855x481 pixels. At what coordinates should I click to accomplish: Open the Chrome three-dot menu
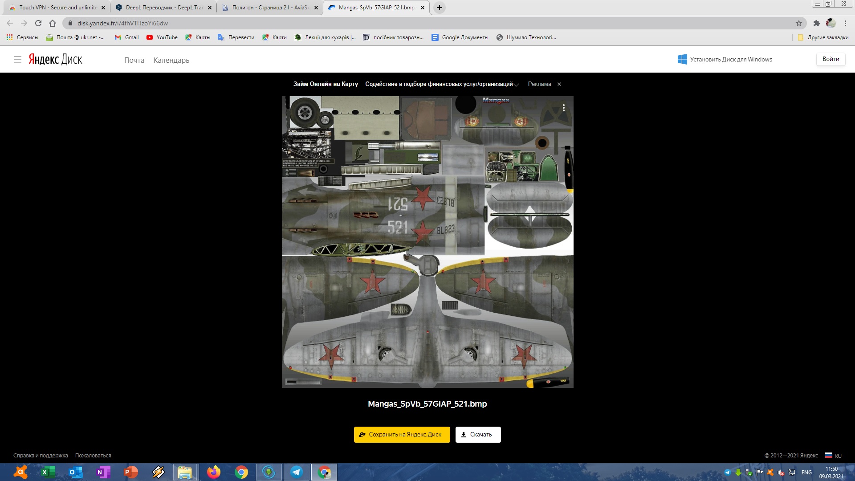[845, 23]
